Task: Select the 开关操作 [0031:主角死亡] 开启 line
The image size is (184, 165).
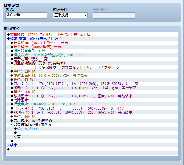Action: coord(92,43)
